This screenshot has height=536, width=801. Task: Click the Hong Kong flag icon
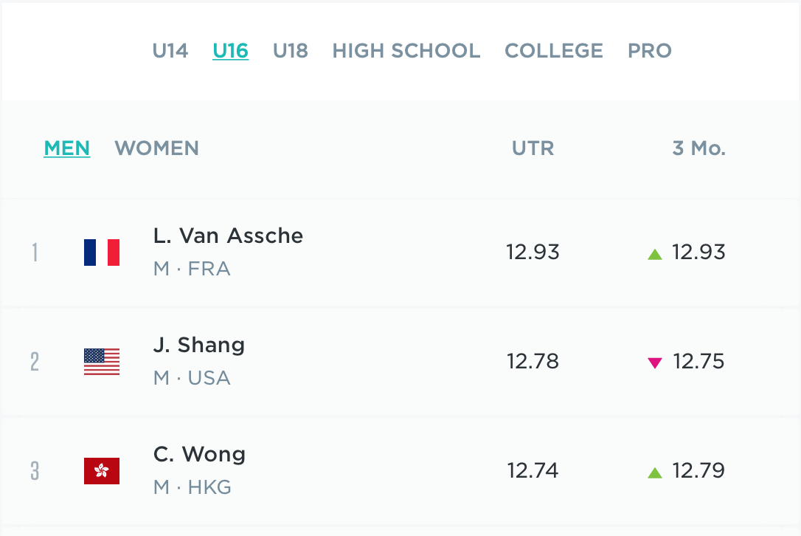tap(102, 471)
